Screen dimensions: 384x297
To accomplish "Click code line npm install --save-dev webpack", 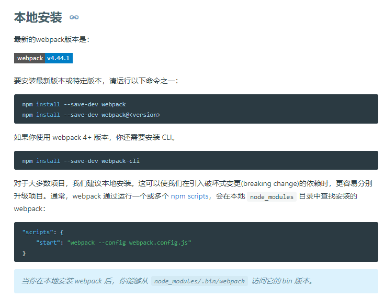I will pos(74,104).
